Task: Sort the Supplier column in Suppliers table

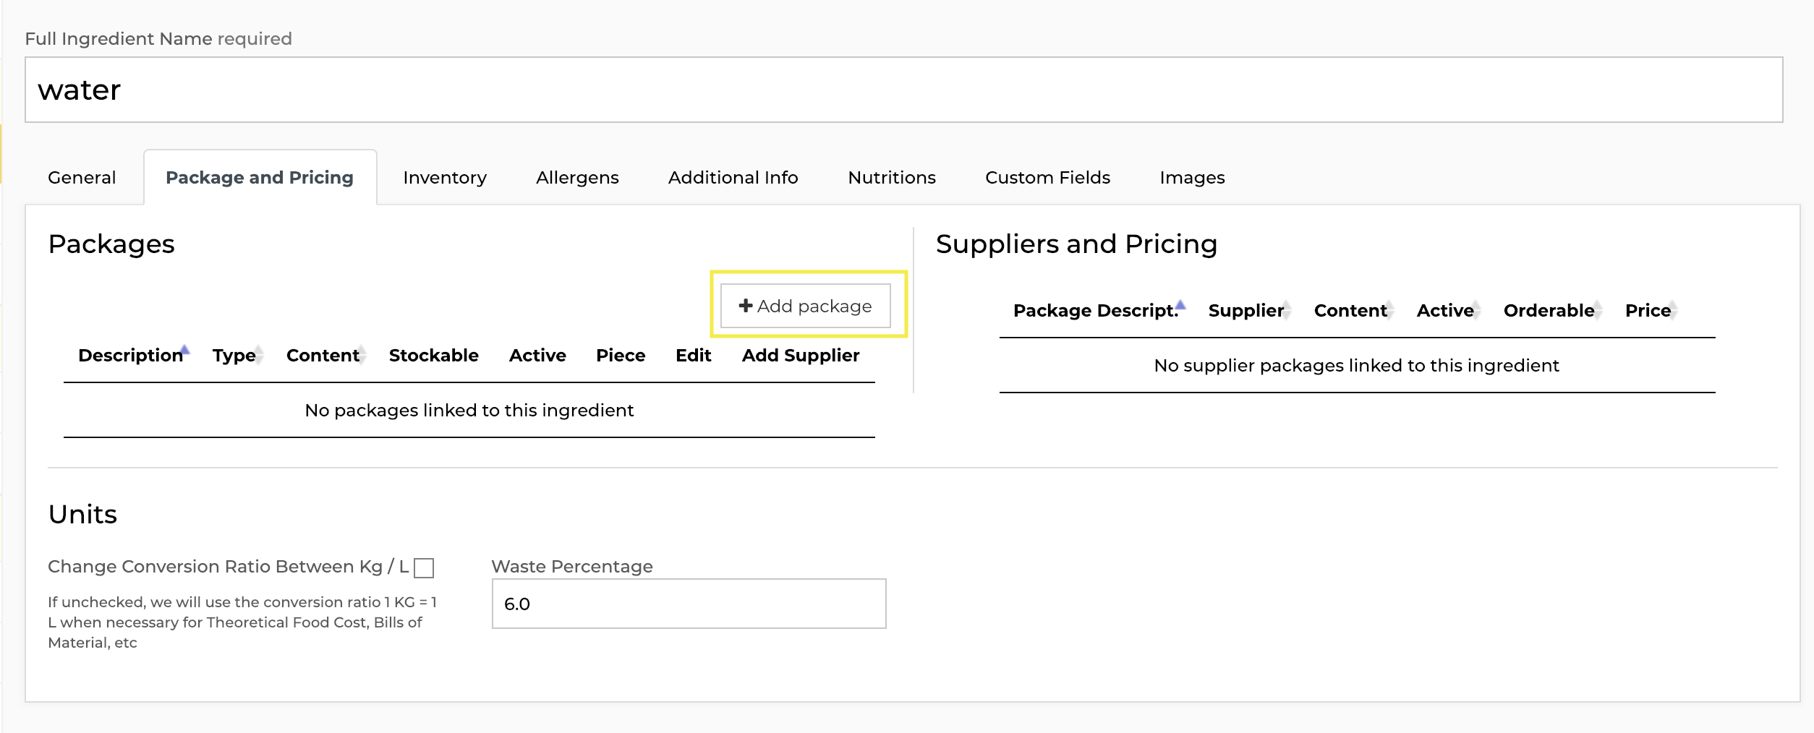Action: click(x=1246, y=310)
